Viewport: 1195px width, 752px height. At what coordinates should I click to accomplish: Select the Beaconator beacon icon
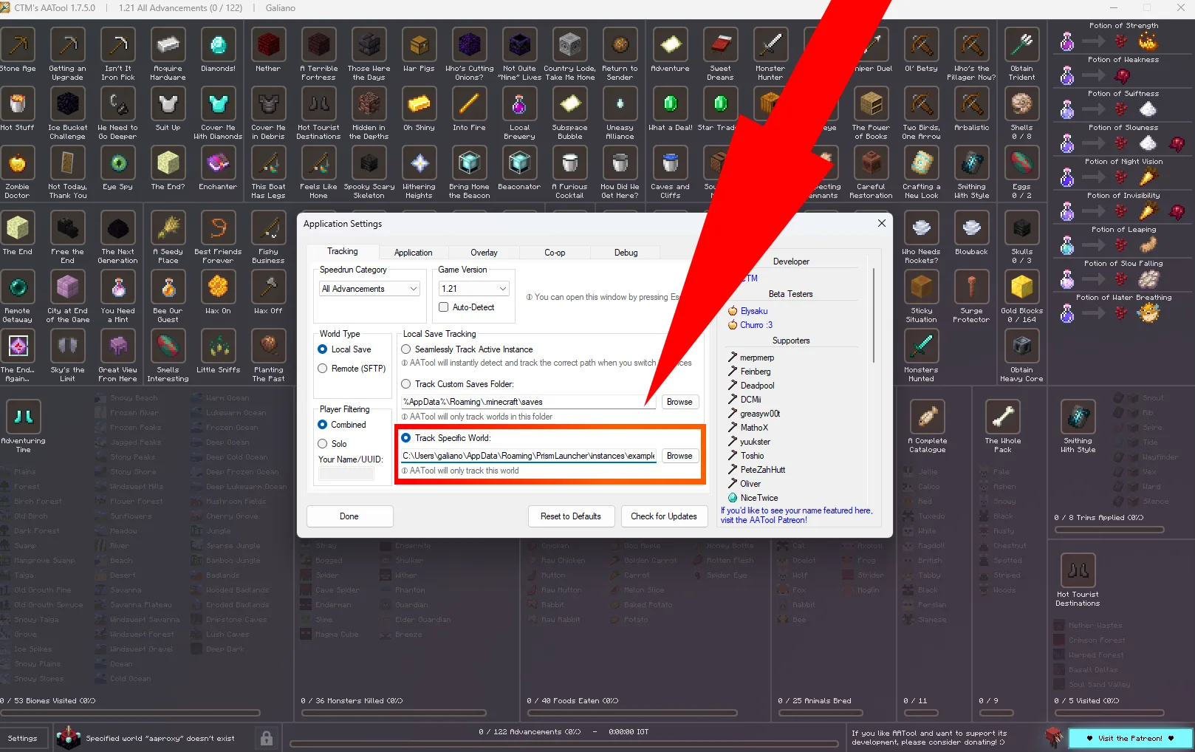click(520, 163)
